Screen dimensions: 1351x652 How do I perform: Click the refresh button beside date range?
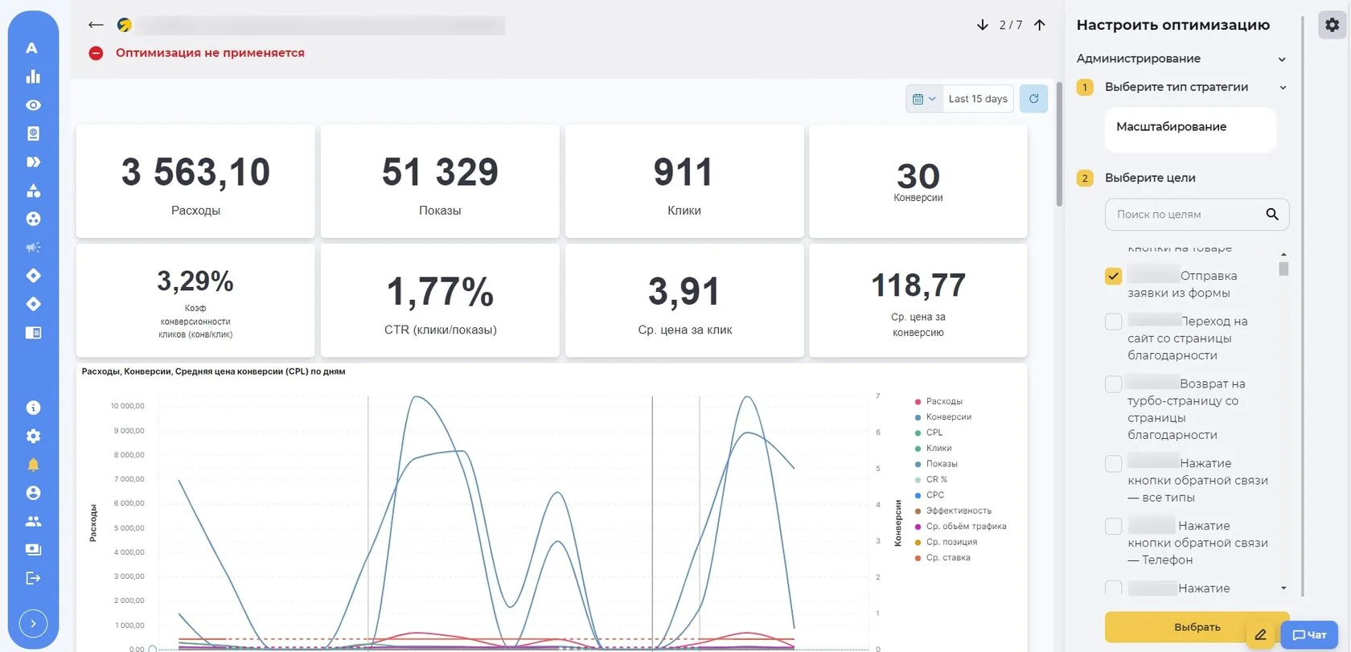[x=1033, y=99]
